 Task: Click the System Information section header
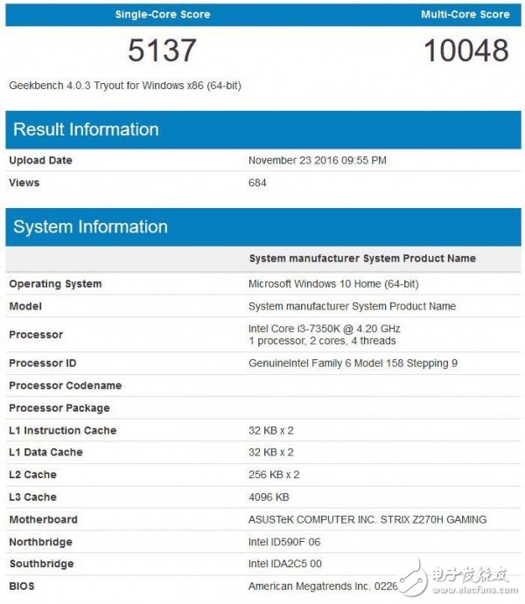(90, 227)
